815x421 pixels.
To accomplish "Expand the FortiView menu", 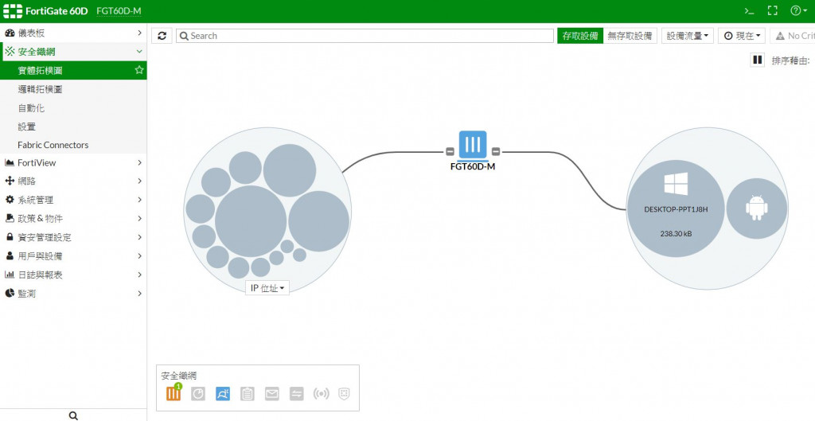I will click(x=73, y=162).
